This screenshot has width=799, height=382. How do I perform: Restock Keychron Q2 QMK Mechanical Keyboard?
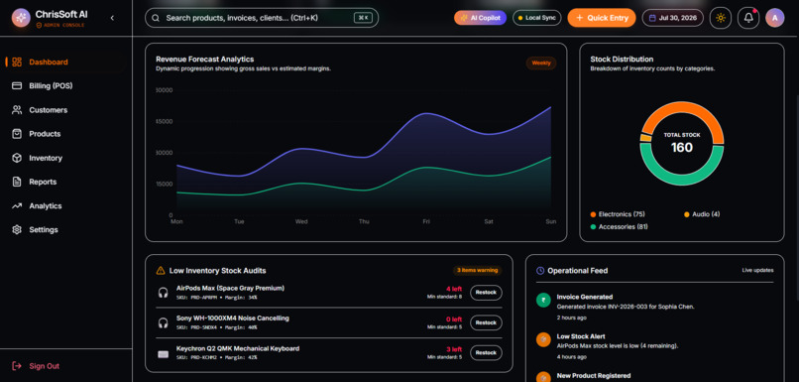486,353
